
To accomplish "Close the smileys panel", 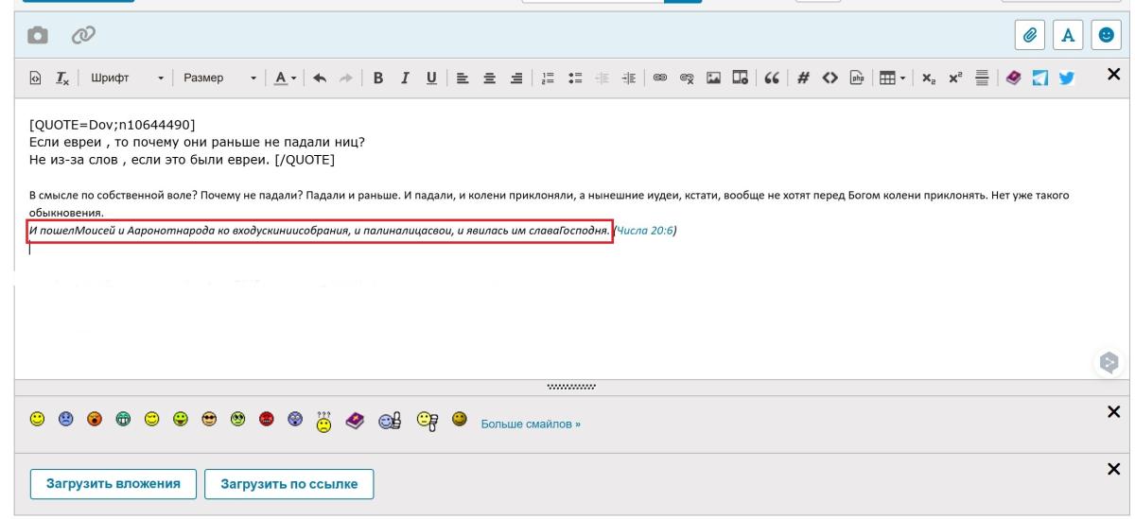I will (1113, 412).
